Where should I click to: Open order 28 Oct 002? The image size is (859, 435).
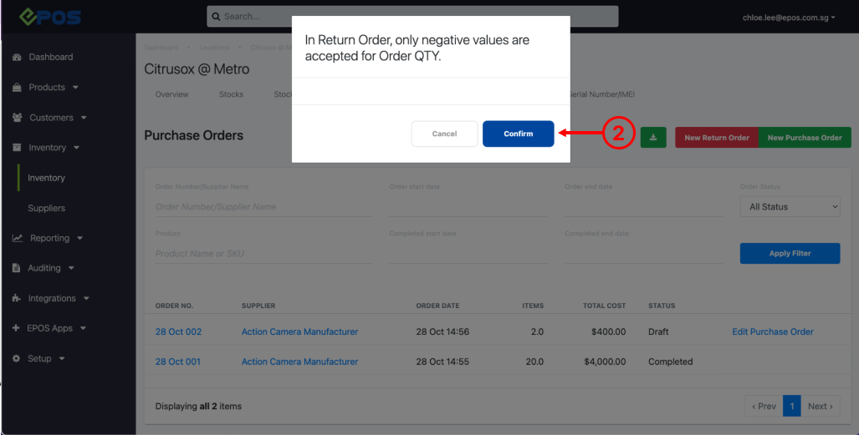[x=178, y=331]
